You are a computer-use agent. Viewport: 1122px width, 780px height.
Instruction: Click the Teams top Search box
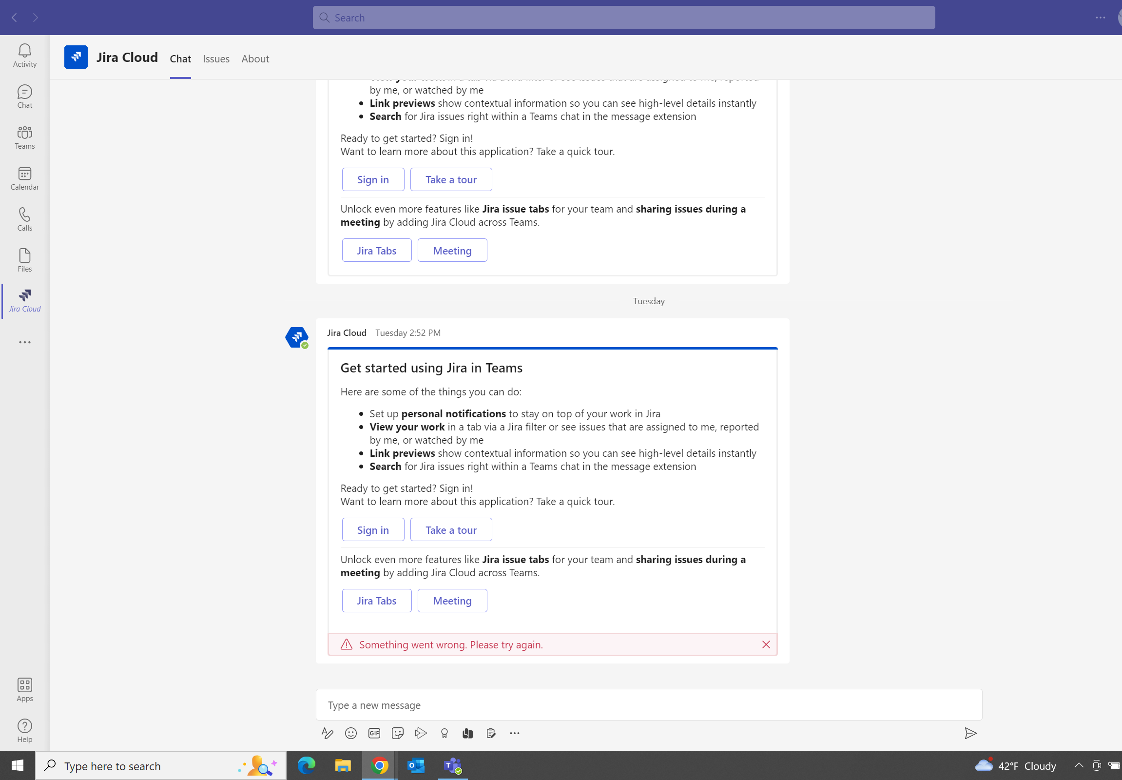[623, 18]
